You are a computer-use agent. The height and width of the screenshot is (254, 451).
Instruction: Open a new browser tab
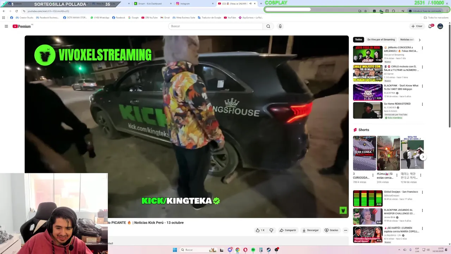261,4
